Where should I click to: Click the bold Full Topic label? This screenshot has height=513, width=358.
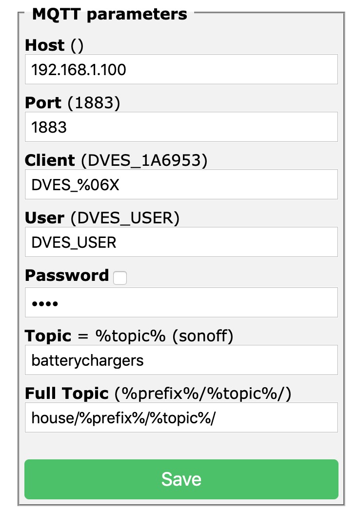[x=67, y=394]
